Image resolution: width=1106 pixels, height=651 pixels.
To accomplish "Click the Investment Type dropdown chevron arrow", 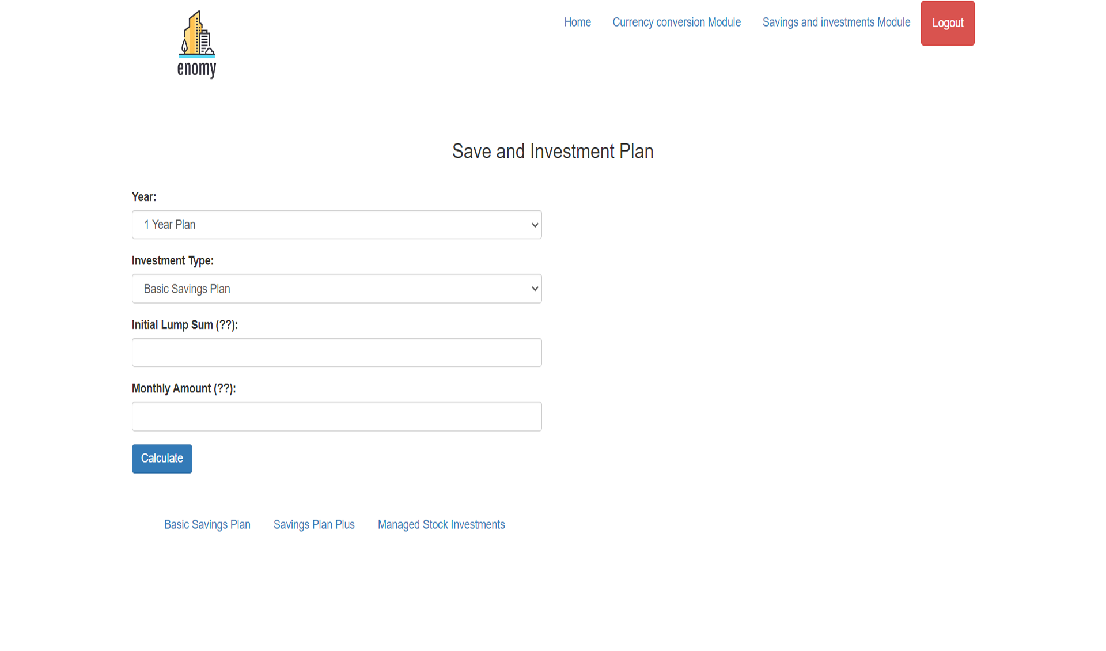I will pos(535,289).
